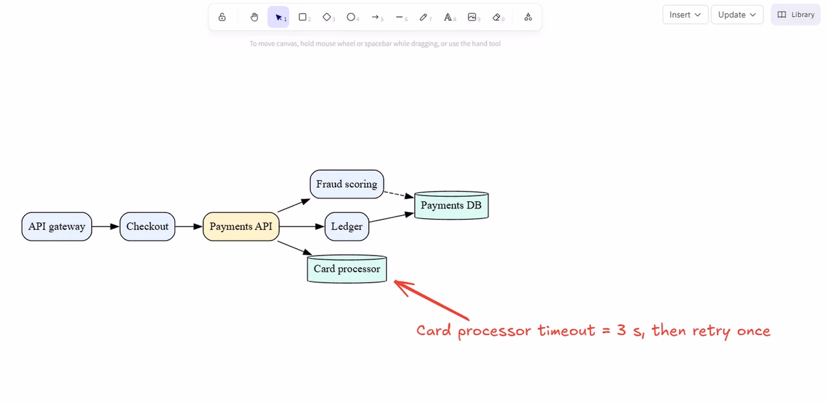
Task: Open the Library panel
Action: pos(796,15)
